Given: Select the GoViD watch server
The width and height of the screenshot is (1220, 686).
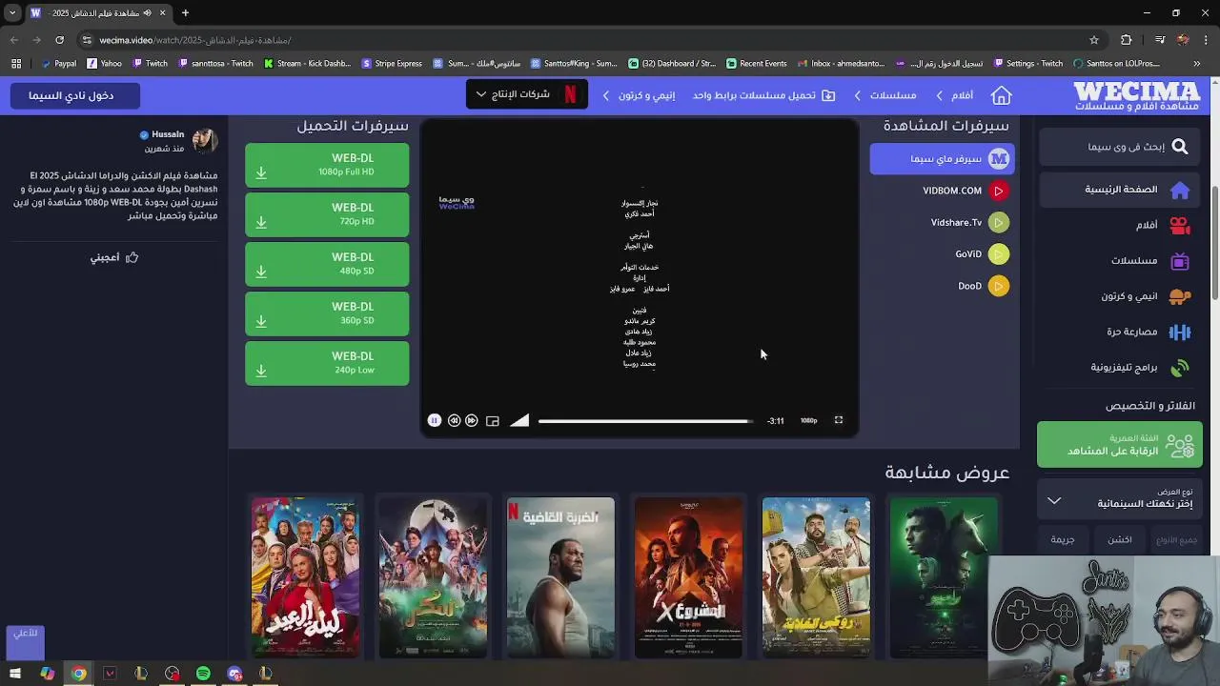Looking at the screenshot, I should point(981,254).
